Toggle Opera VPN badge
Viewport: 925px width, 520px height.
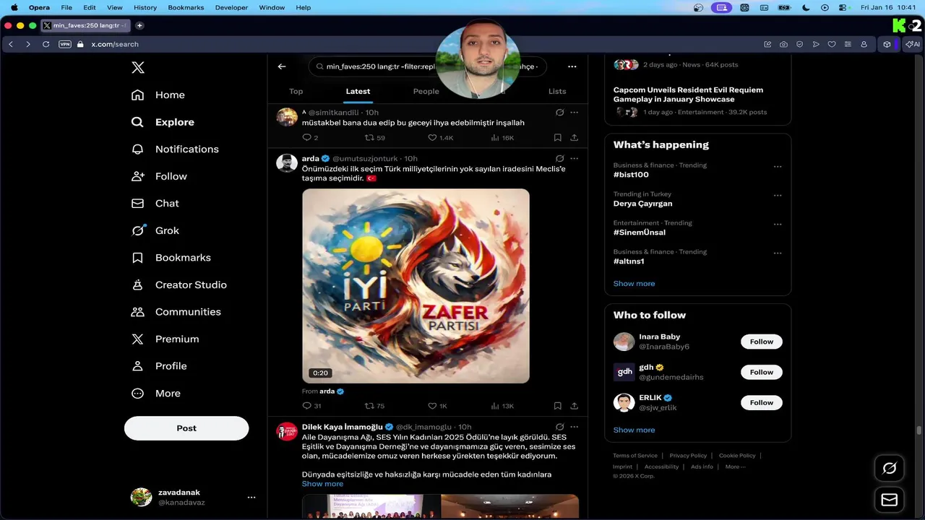65,44
